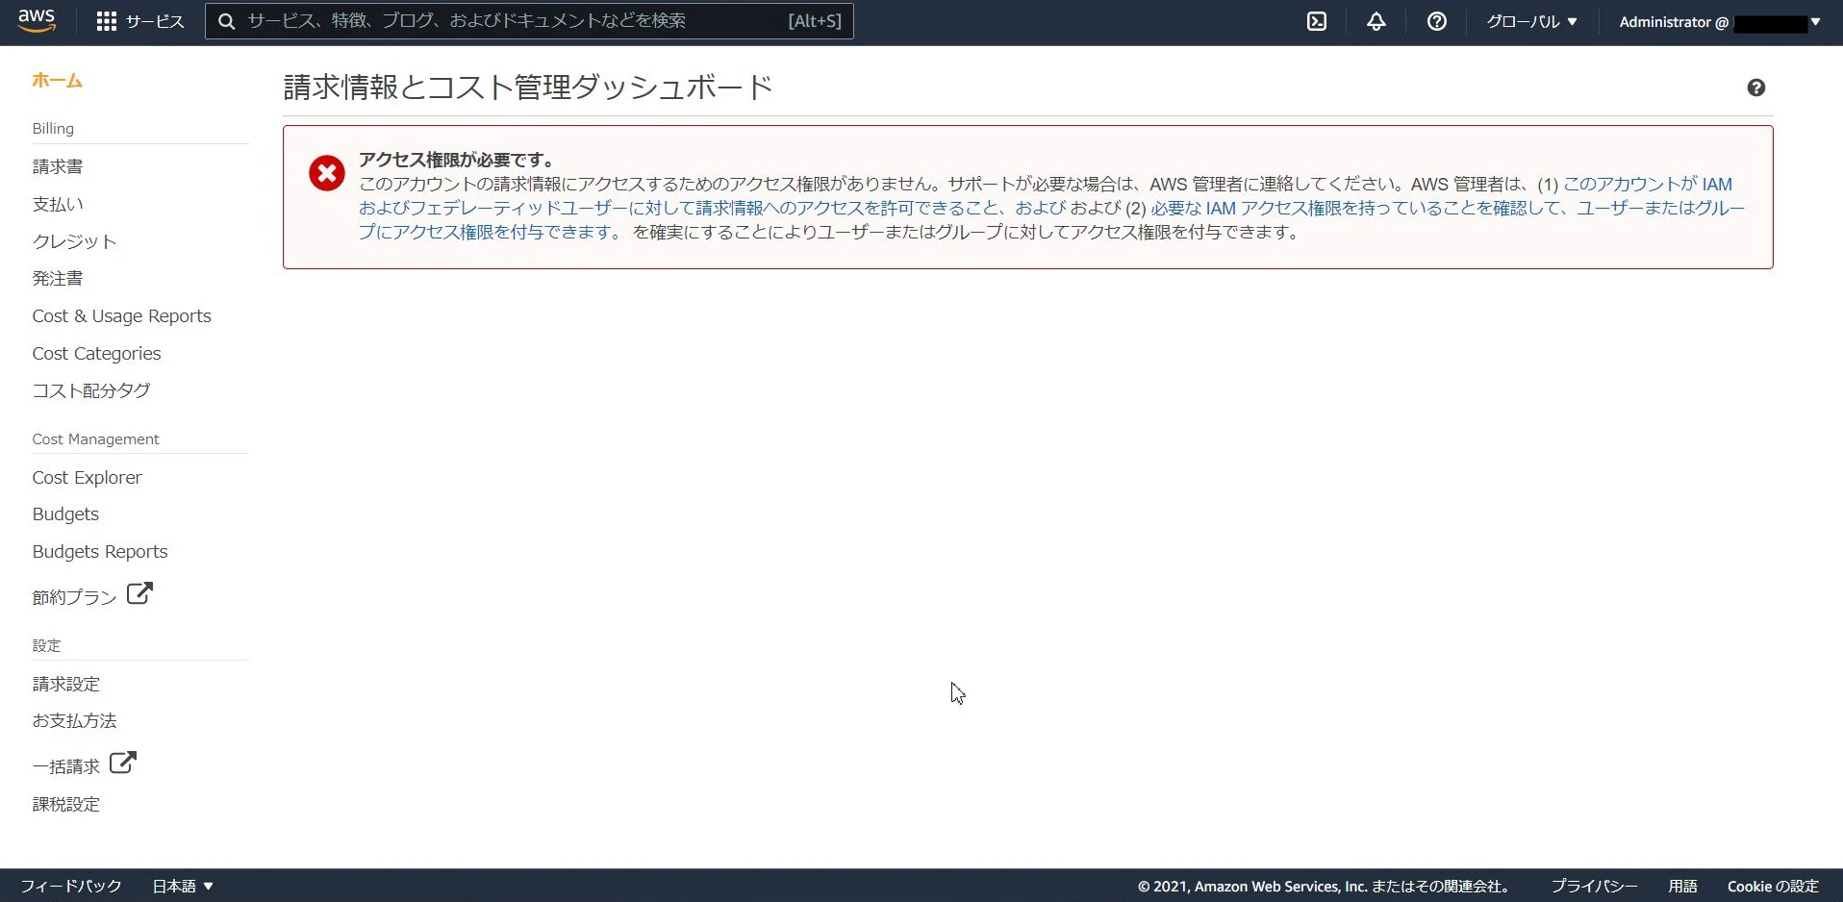
Task: Open 用語 footer link
Action: click(x=1682, y=886)
